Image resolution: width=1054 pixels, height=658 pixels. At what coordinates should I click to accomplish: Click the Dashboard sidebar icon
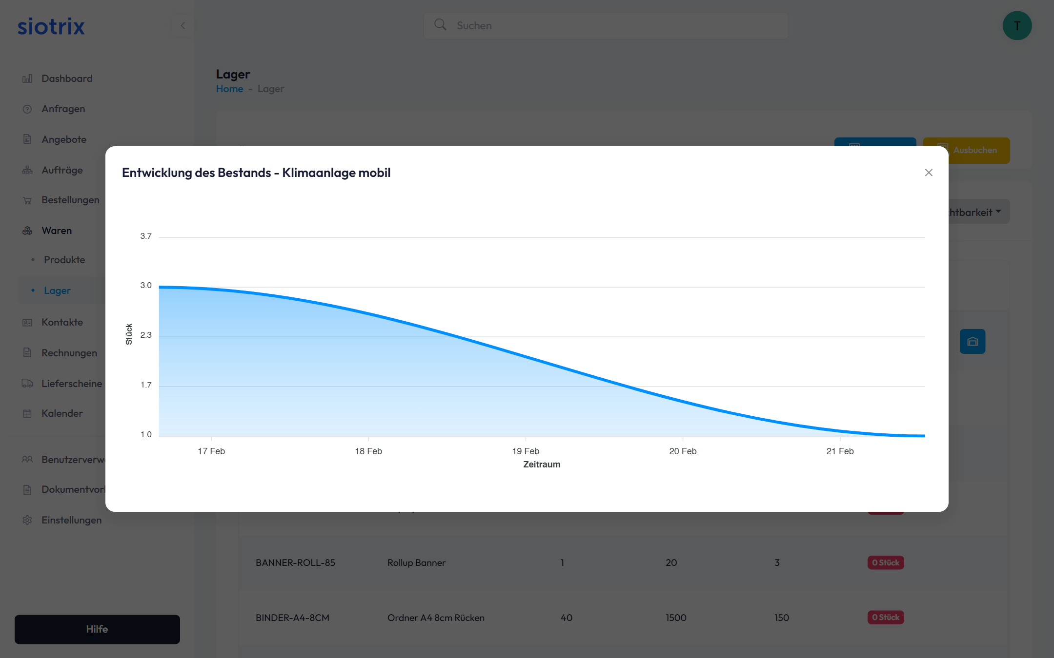click(x=27, y=78)
